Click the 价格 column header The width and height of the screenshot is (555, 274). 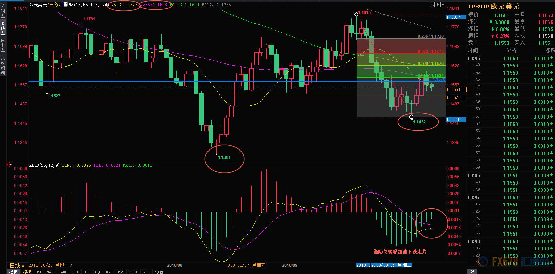coord(511,51)
